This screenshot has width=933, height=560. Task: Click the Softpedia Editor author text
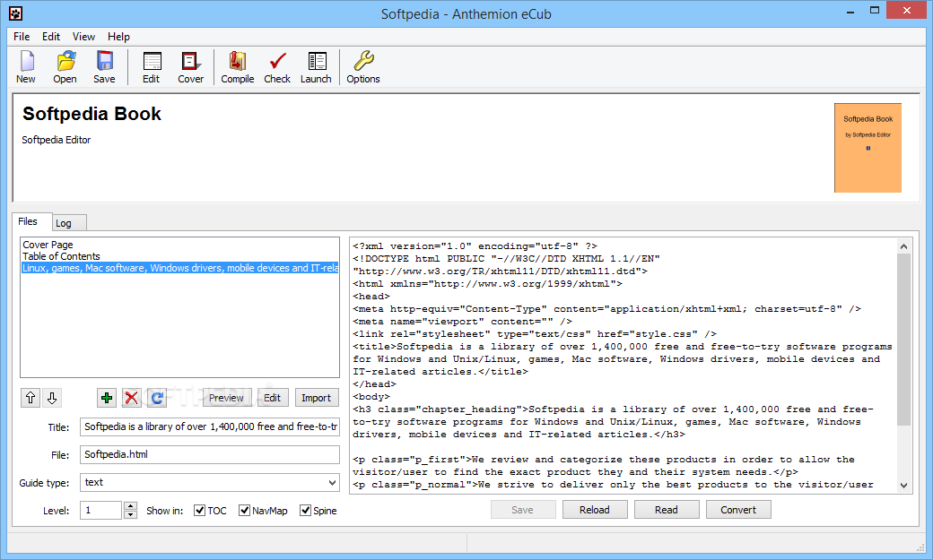[x=57, y=140]
